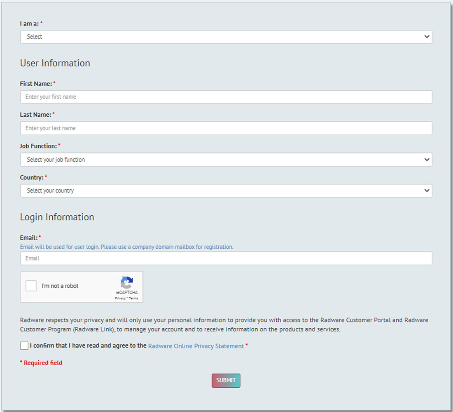453x412 pixels.
Task: Focus the First Name input field
Action: click(x=226, y=97)
